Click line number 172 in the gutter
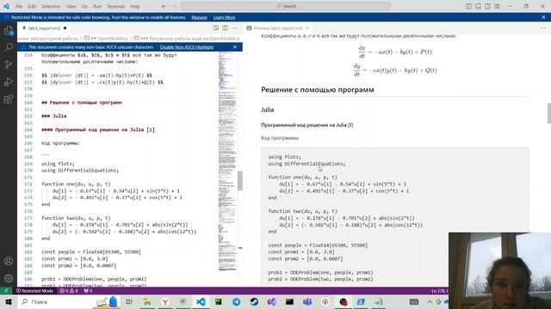Image resolution: width=551 pixels, height=309 pixels. click(28, 184)
